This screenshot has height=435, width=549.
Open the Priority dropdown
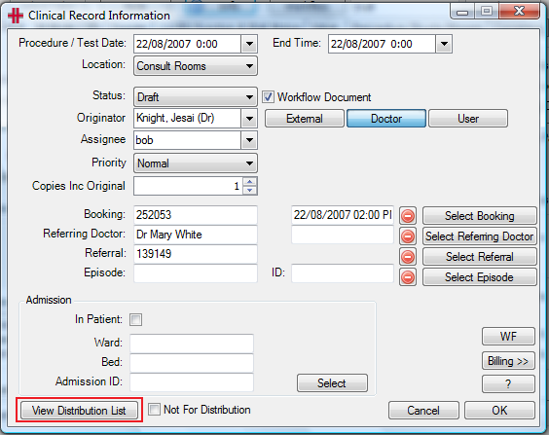(x=196, y=163)
